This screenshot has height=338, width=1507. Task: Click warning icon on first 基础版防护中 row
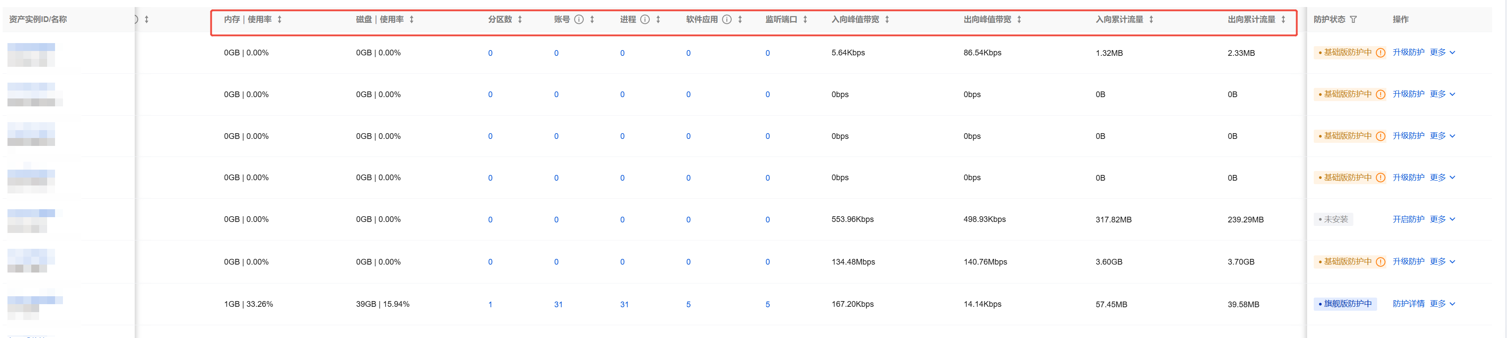point(1381,53)
